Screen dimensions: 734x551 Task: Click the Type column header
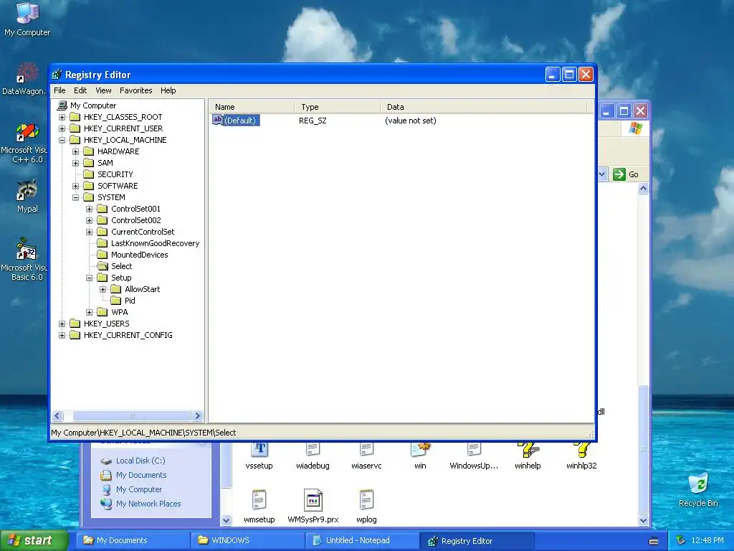pyautogui.click(x=338, y=107)
